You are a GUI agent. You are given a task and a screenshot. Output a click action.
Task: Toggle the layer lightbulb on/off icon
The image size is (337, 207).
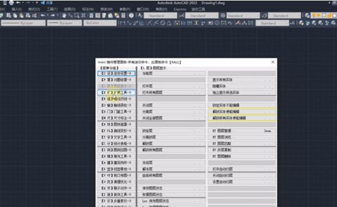tap(314, 16)
